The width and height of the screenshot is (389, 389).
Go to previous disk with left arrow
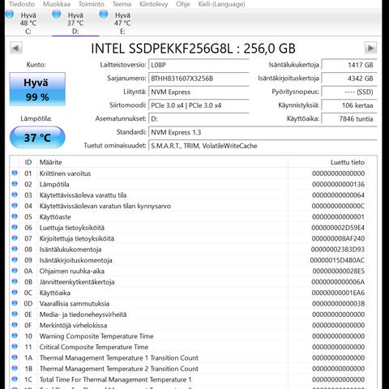coord(16,49)
